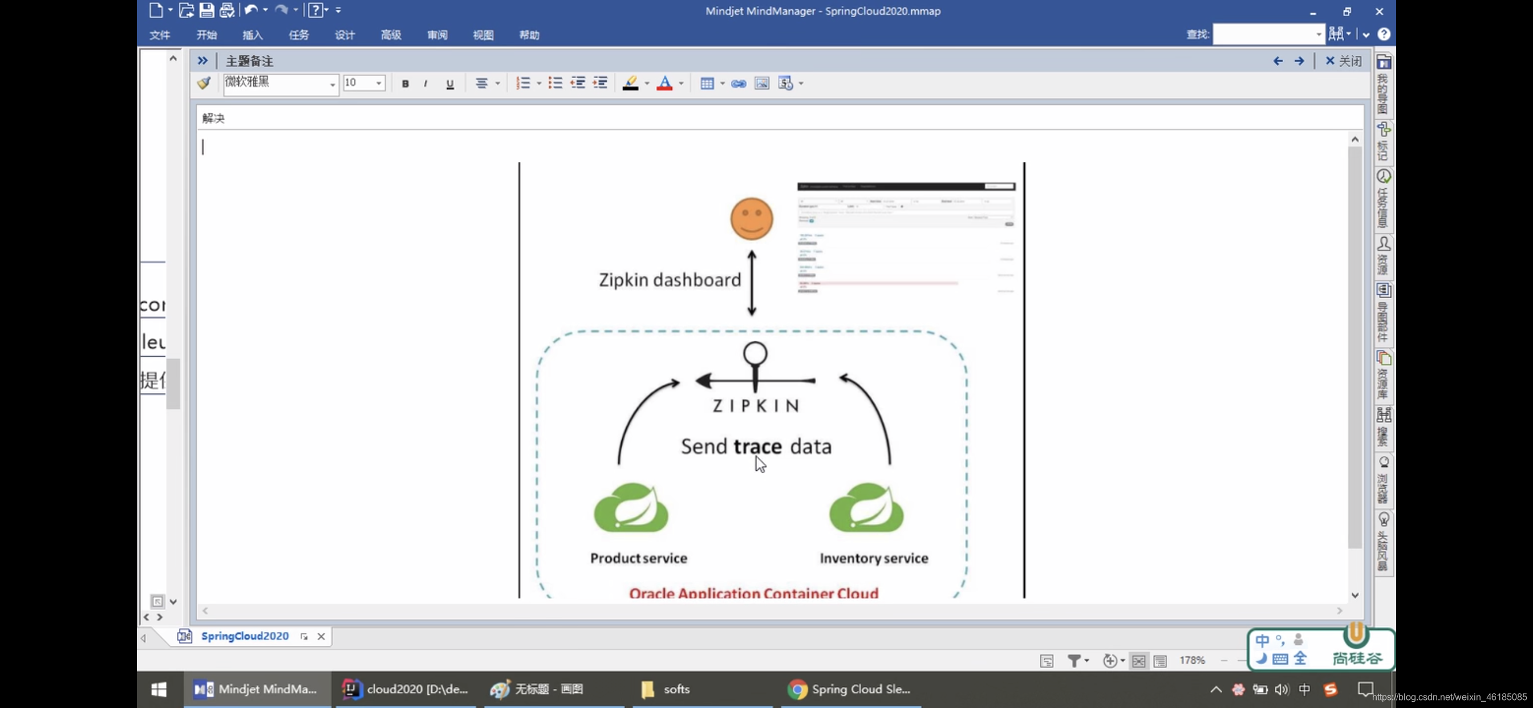The image size is (1533, 708).
Task: Insert a hyperlink into the notes
Action: [x=739, y=83]
